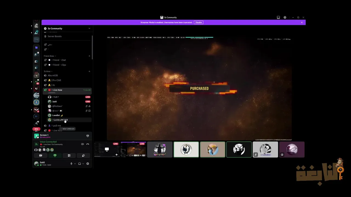Select the purple deafened participant tile
The height and width of the screenshot is (197, 351).
click(x=292, y=149)
